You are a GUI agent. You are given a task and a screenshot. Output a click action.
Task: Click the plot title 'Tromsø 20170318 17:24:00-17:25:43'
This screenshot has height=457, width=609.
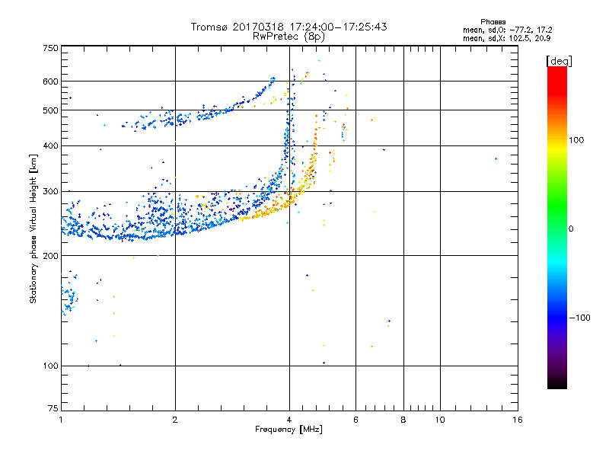pos(289,27)
